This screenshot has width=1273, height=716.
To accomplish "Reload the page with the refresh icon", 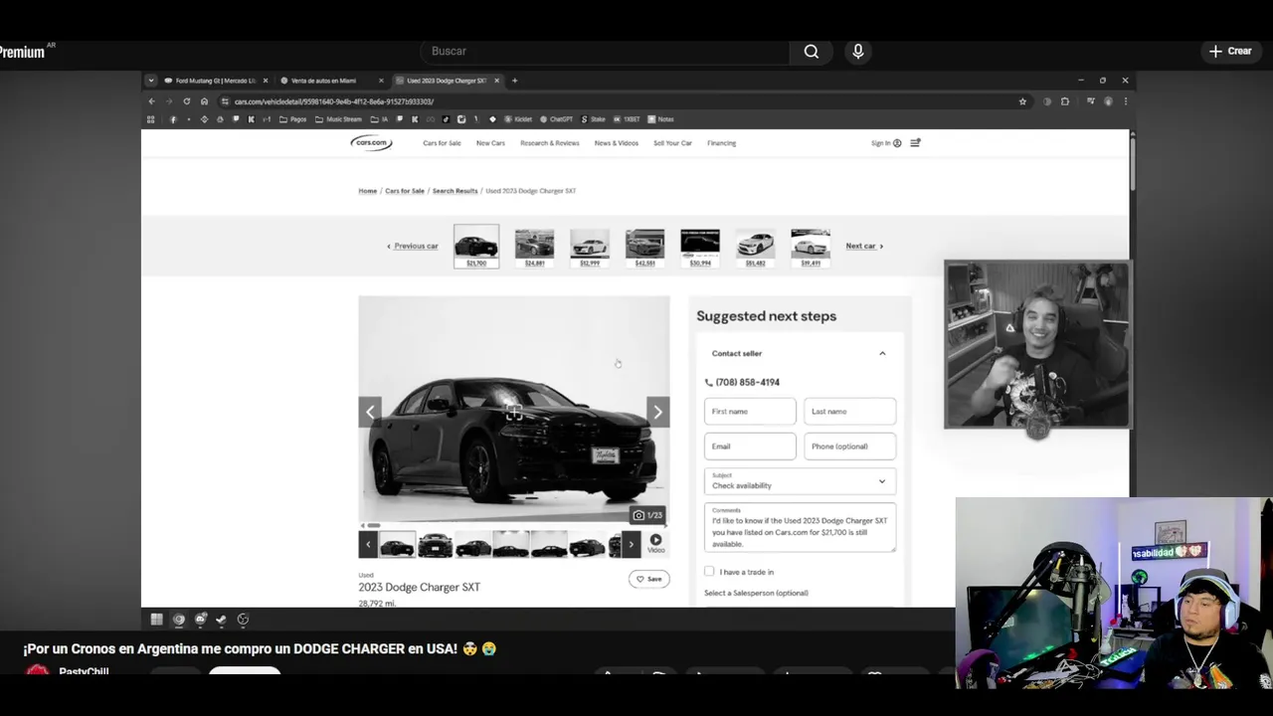I will 186,101.
